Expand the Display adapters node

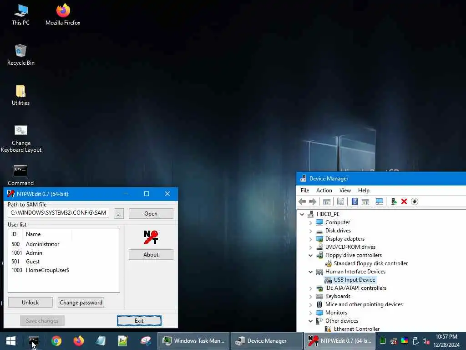tap(310, 239)
